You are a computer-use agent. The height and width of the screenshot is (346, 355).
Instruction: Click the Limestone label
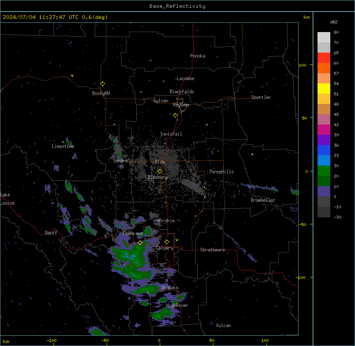pyautogui.click(x=63, y=146)
